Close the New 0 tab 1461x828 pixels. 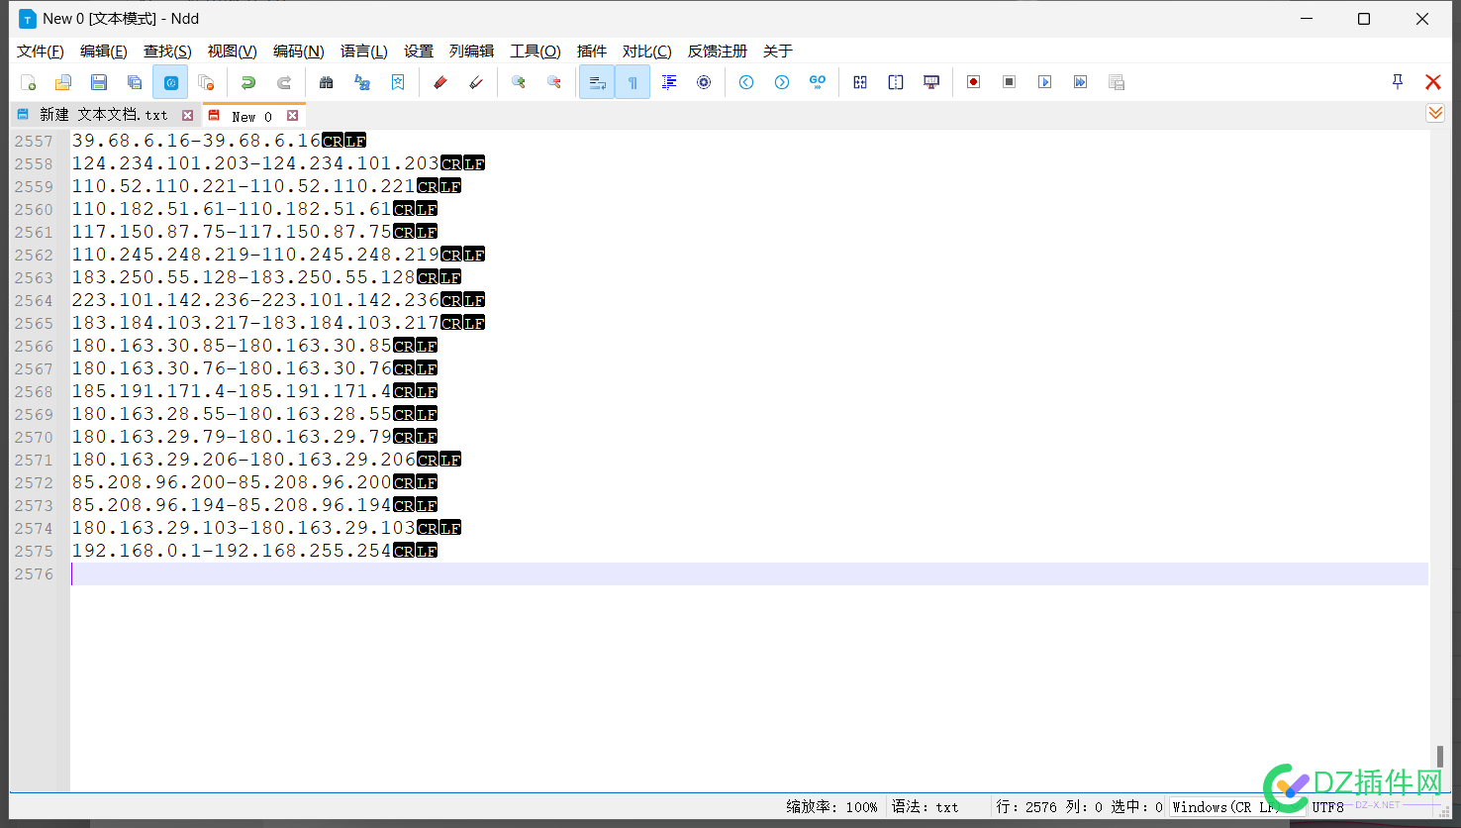click(x=292, y=116)
